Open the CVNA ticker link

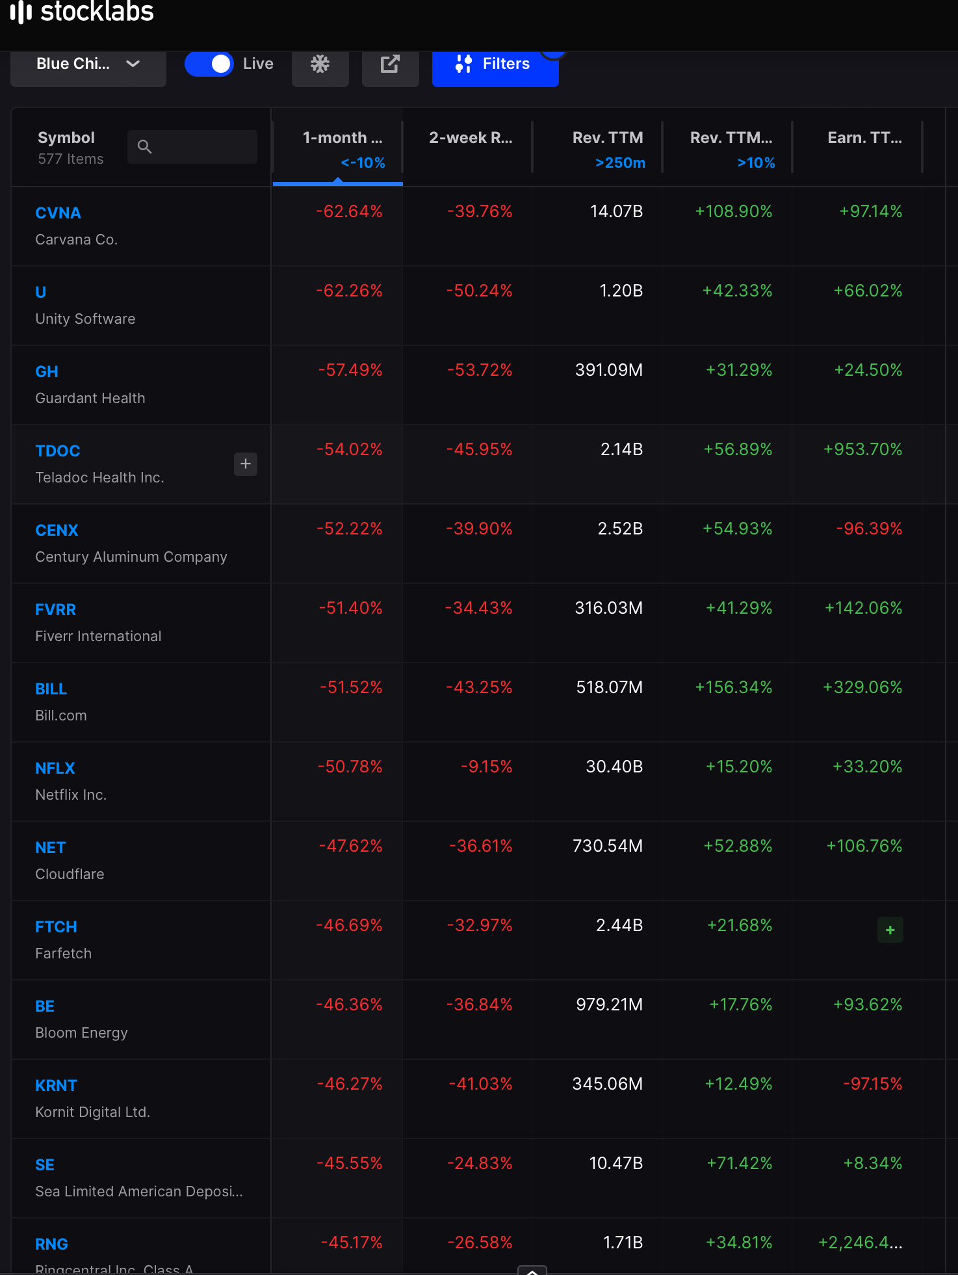pyautogui.click(x=58, y=213)
